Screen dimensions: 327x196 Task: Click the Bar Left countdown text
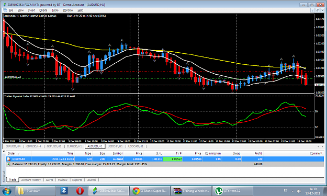(86, 16)
